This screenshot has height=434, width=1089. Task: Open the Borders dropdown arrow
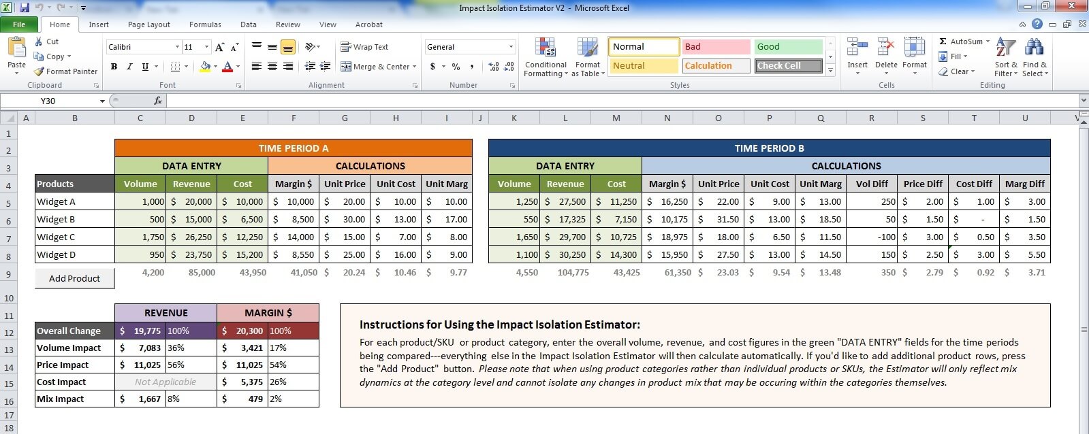coord(186,67)
